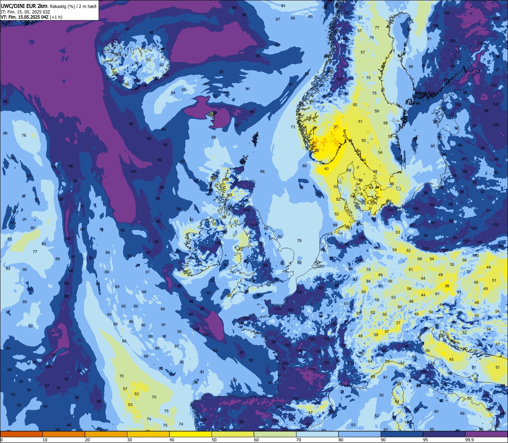Click the map value "38" in central Europe
The width and height of the screenshot is (508, 443).
pyautogui.click(x=447, y=286)
